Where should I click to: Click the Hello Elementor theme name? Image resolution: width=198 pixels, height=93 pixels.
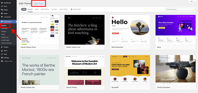[x=117, y=47]
